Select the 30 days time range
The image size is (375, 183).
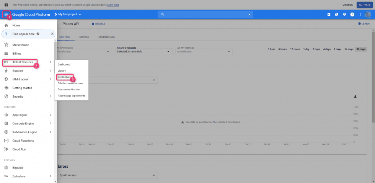pos(361,49)
